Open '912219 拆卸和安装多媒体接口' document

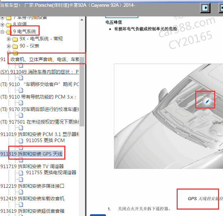[x=32, y=186]
